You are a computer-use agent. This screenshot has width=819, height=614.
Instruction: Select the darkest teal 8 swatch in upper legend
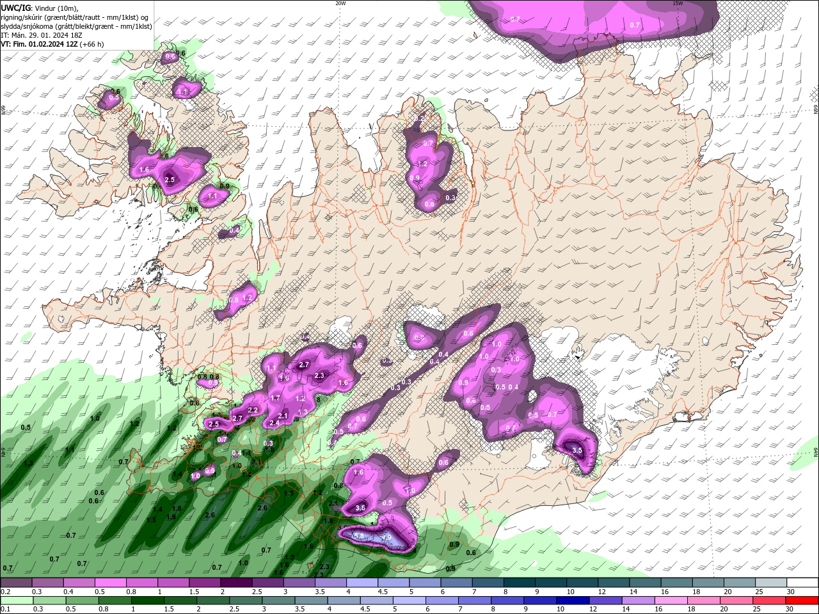click(x=519, y=583)
